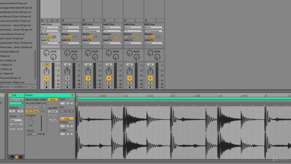Image resolution: width=291 pixels, height=164 pixels.
Task: Arm track 1 for recording
Action: 46,87
